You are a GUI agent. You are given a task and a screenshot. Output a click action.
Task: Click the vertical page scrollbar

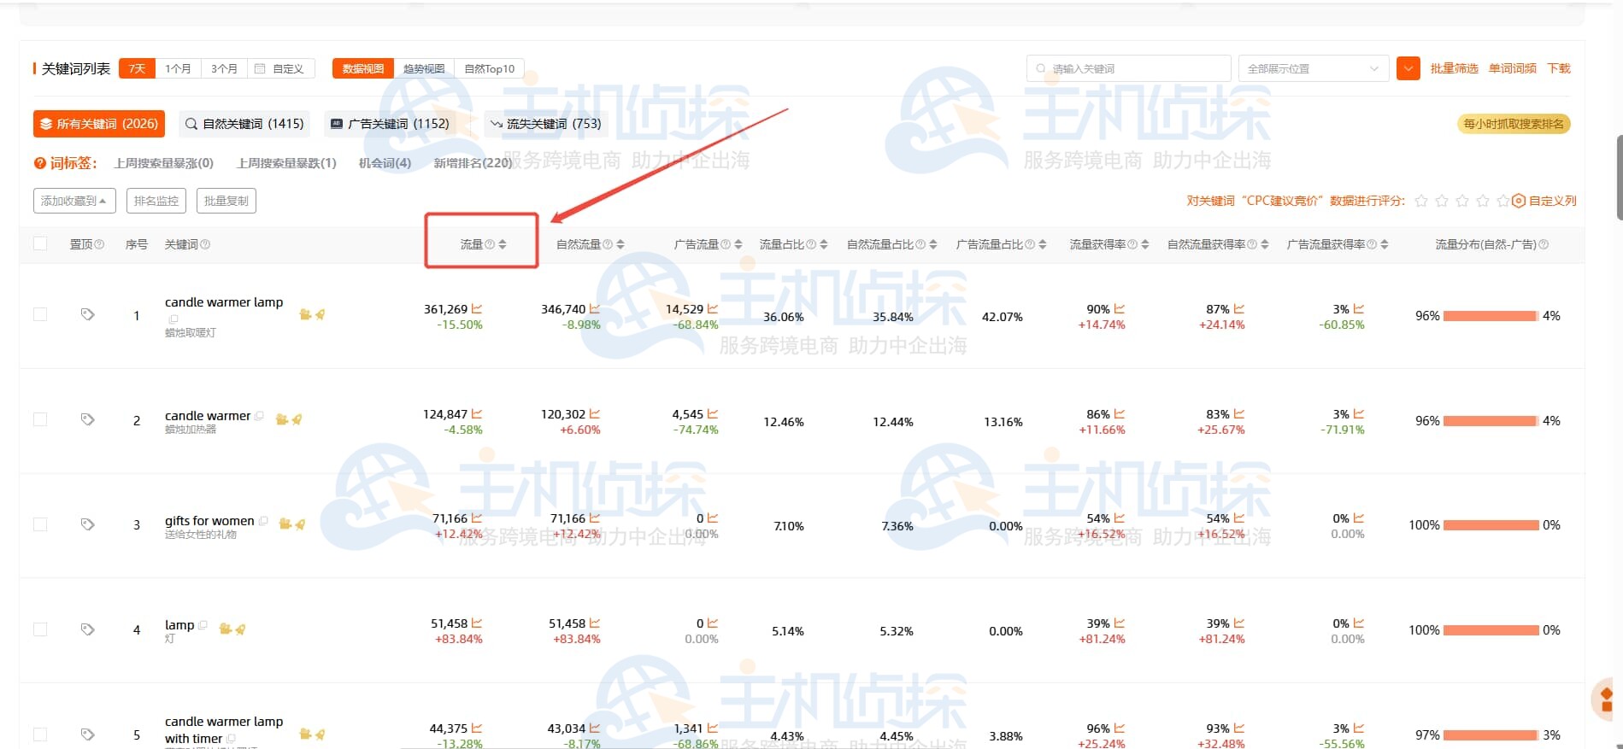[x=1618, y=178]
